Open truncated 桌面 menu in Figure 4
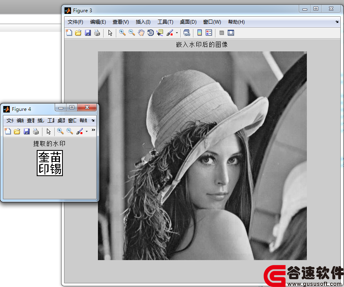Screen dimensions: 344x287 pyautogui.click(x=61, y=120)
